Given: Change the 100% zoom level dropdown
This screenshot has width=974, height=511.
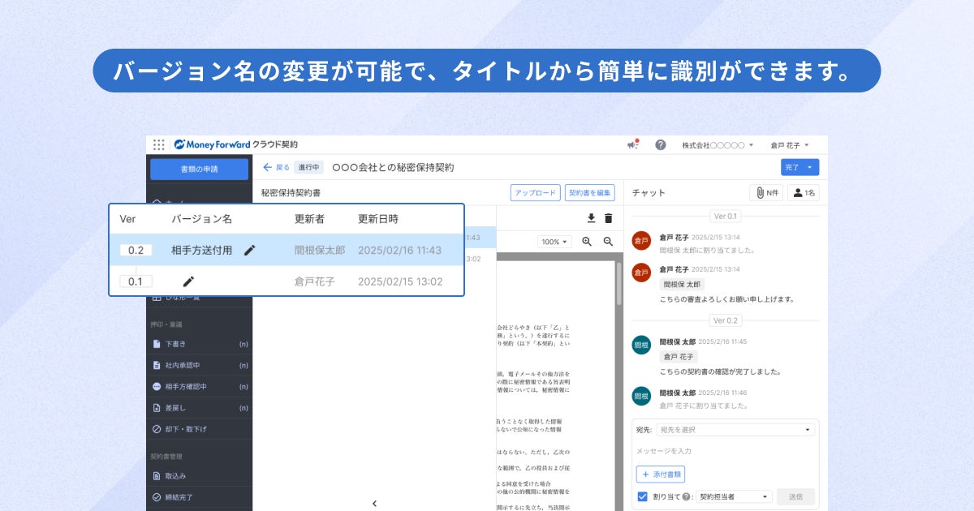Looking at the screenshot, I should coord(555,242).
